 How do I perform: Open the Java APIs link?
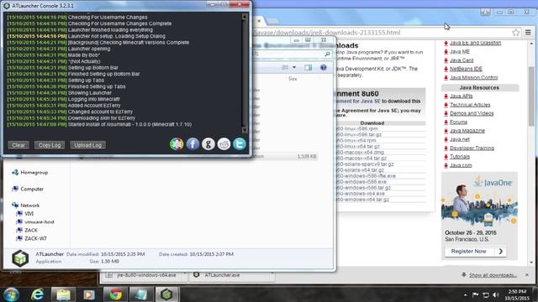tap(462, 96)
